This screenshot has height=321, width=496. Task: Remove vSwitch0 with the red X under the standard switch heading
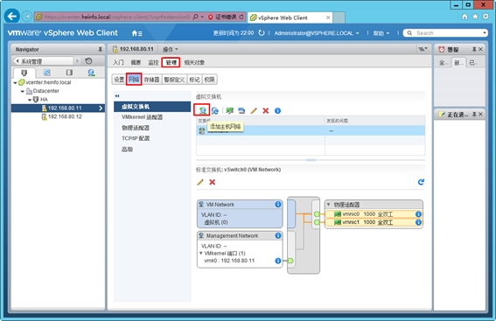click(213, 182)
